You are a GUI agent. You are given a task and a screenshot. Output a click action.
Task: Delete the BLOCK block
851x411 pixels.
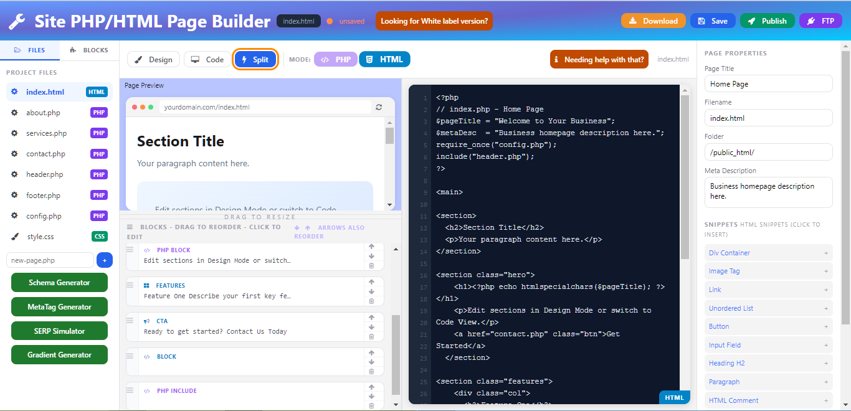point(371,371)
